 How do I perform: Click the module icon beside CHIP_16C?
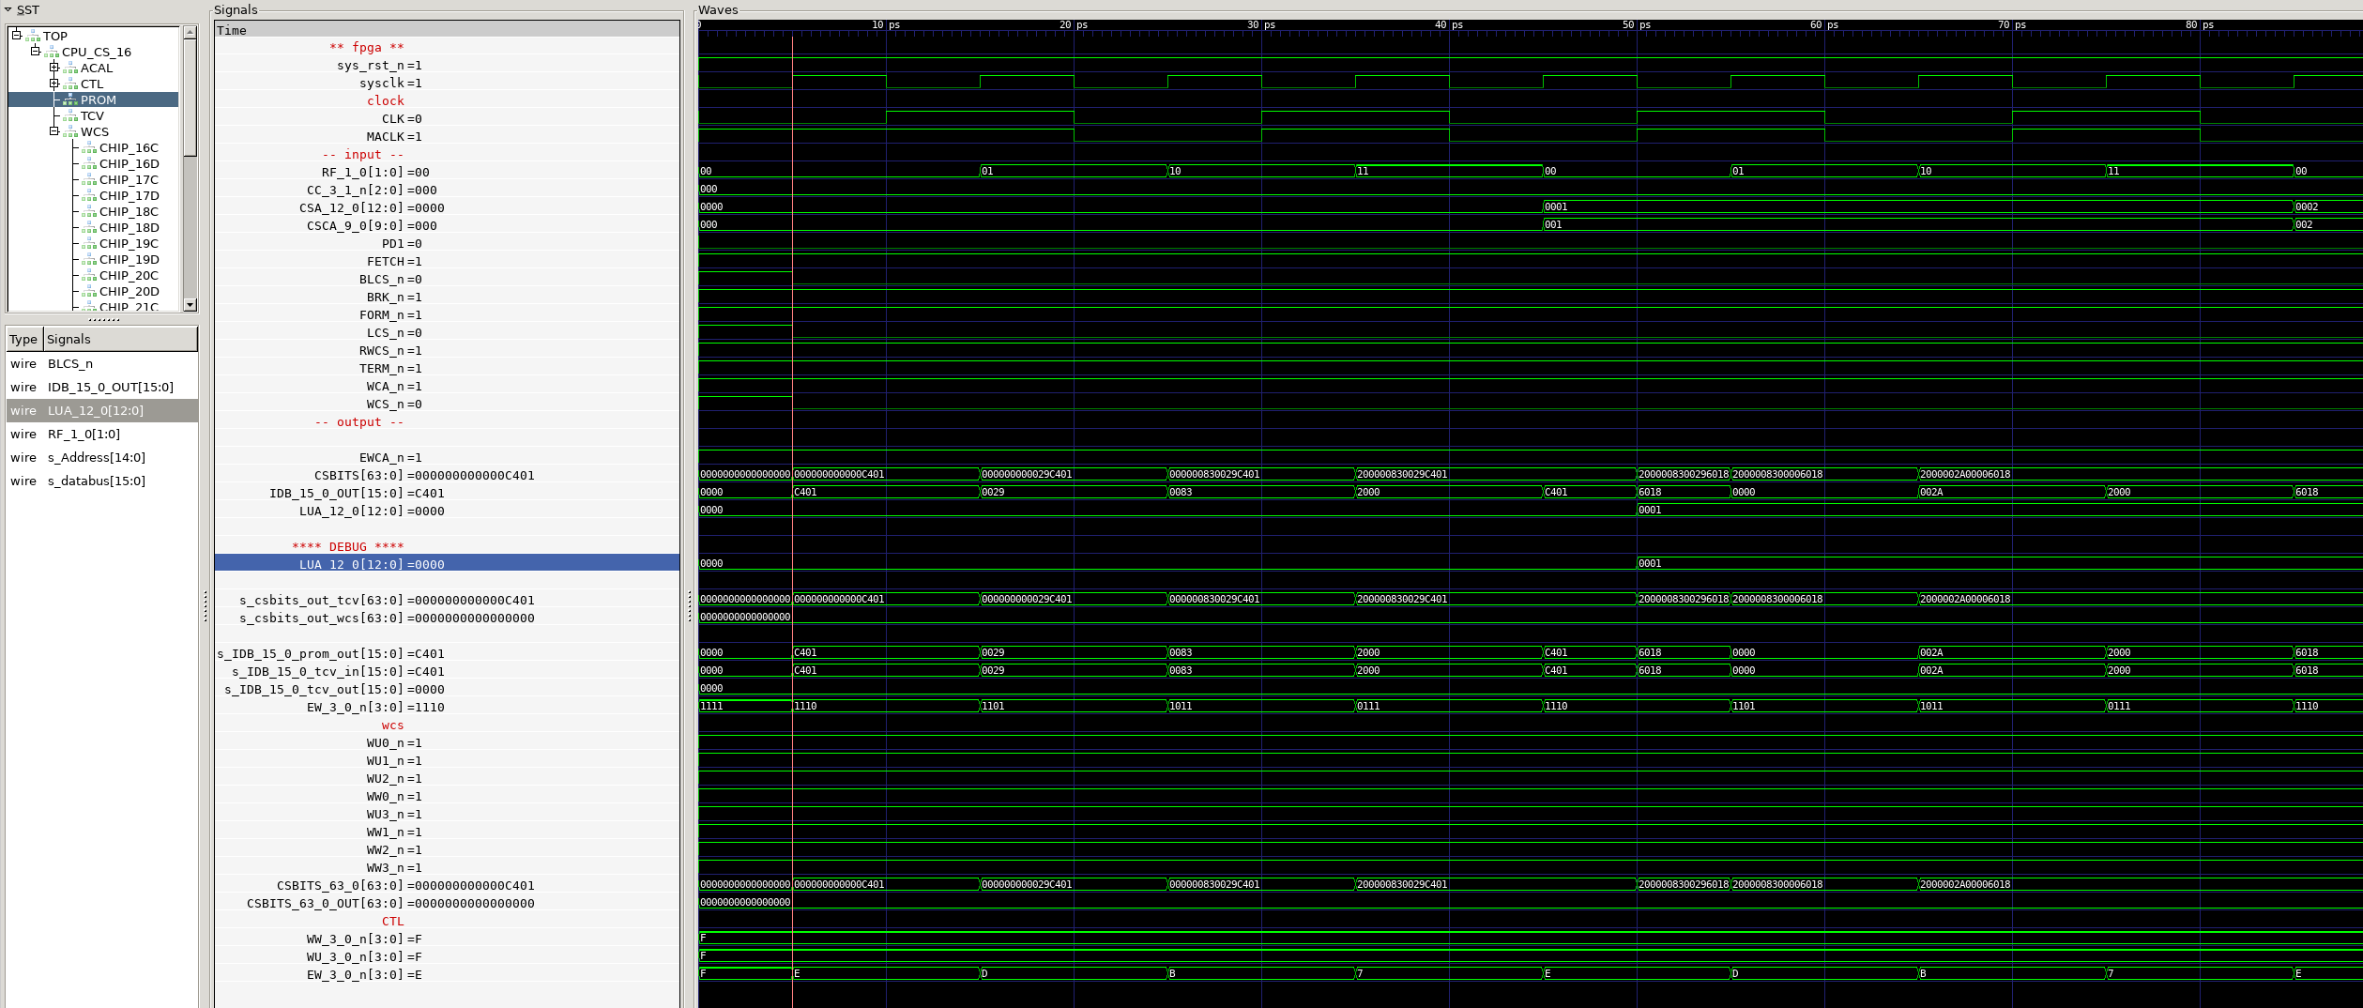coord(89,148)
